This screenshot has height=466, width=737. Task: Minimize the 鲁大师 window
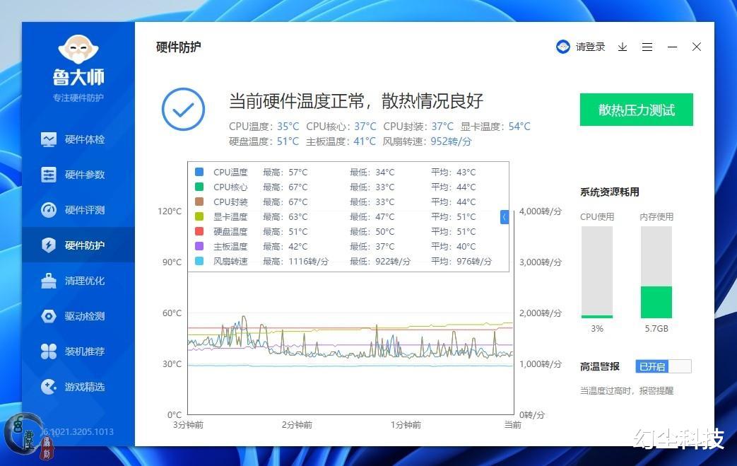(x=672, y=47)
